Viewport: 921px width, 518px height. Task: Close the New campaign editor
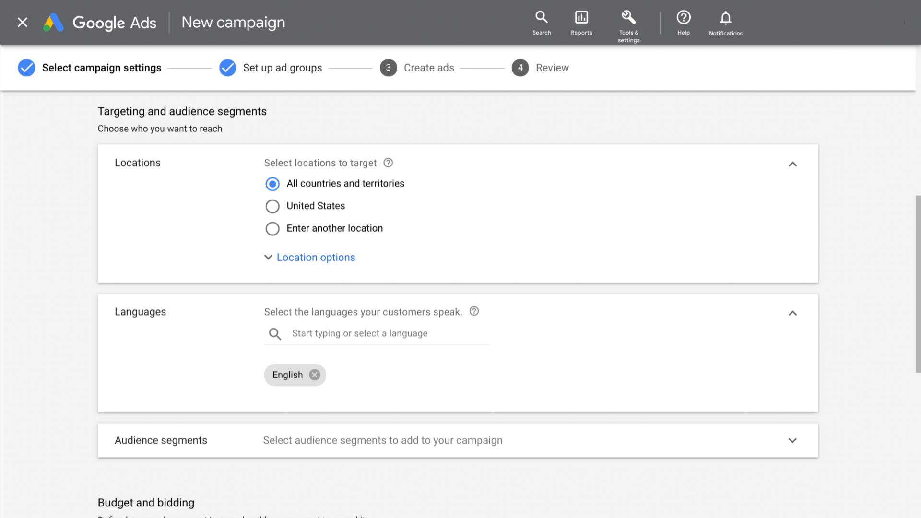tap(23, 23)
